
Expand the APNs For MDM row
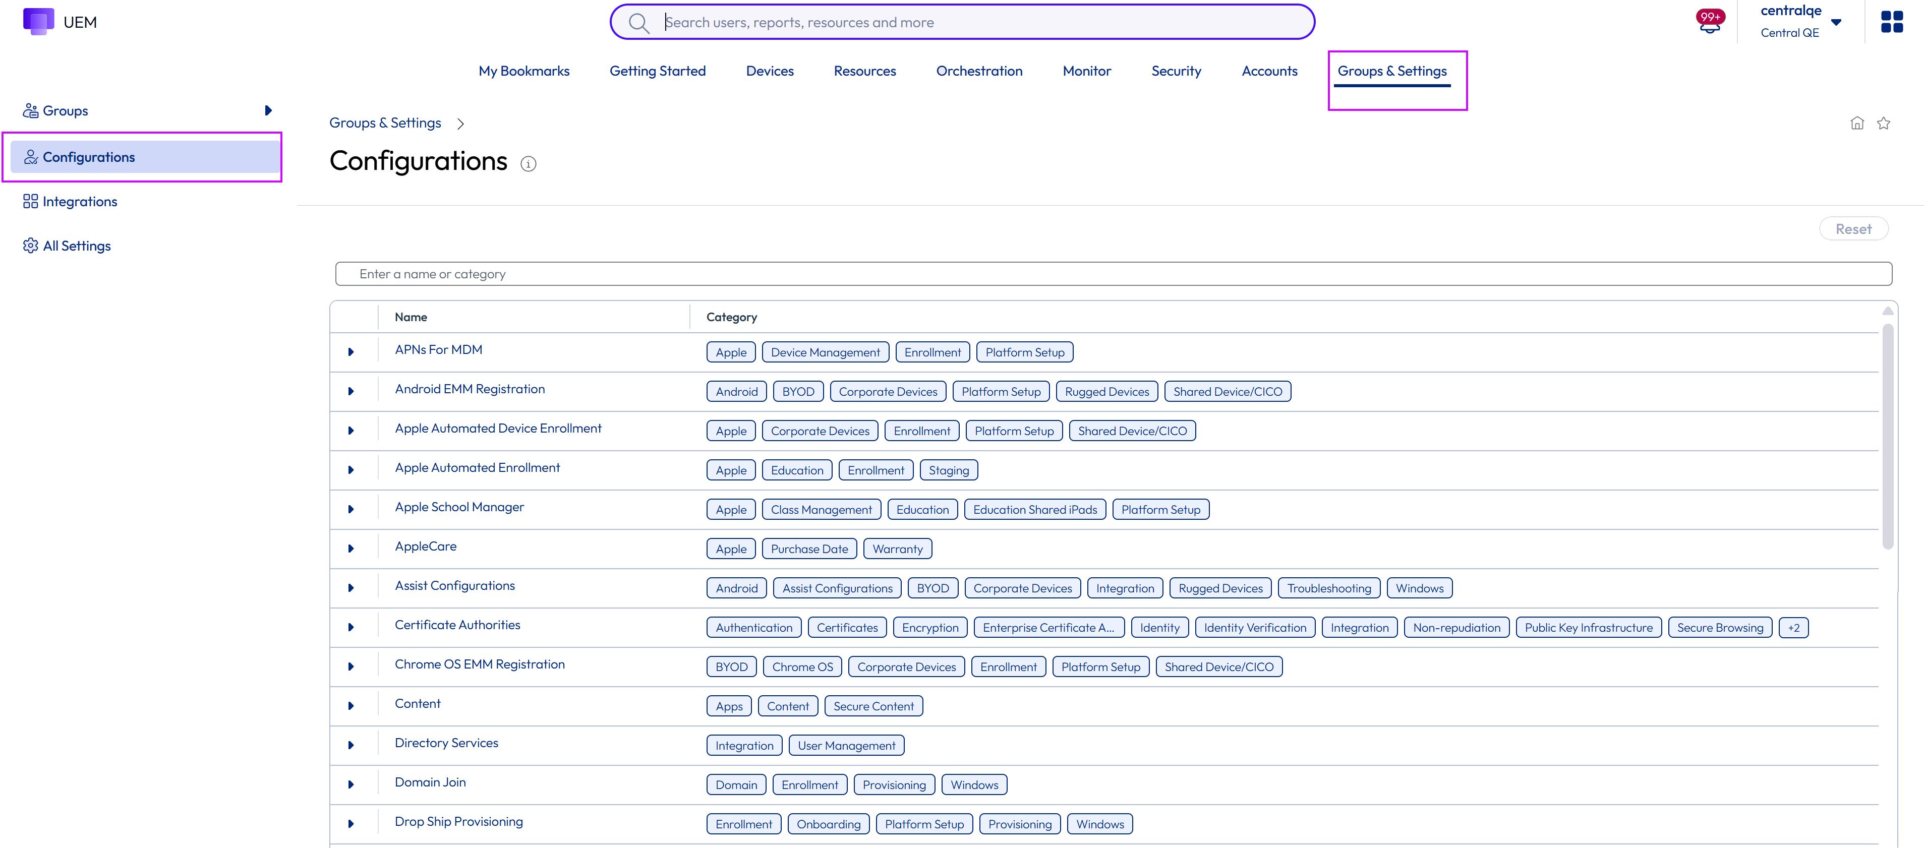coord(351,352)
